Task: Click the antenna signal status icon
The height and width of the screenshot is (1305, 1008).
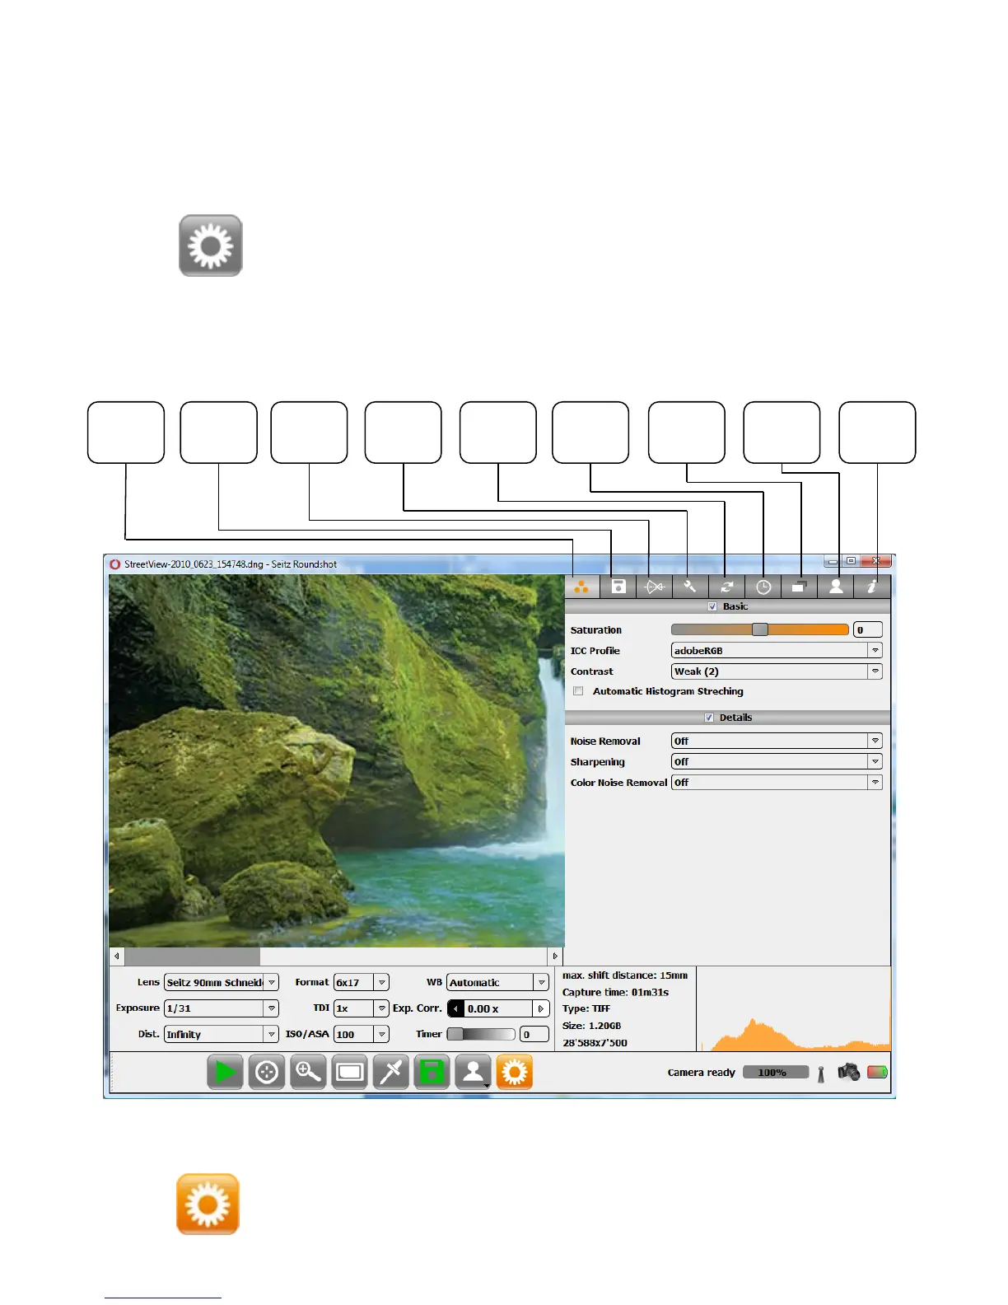Action: pyautogui.click(x=821, y=1073)
